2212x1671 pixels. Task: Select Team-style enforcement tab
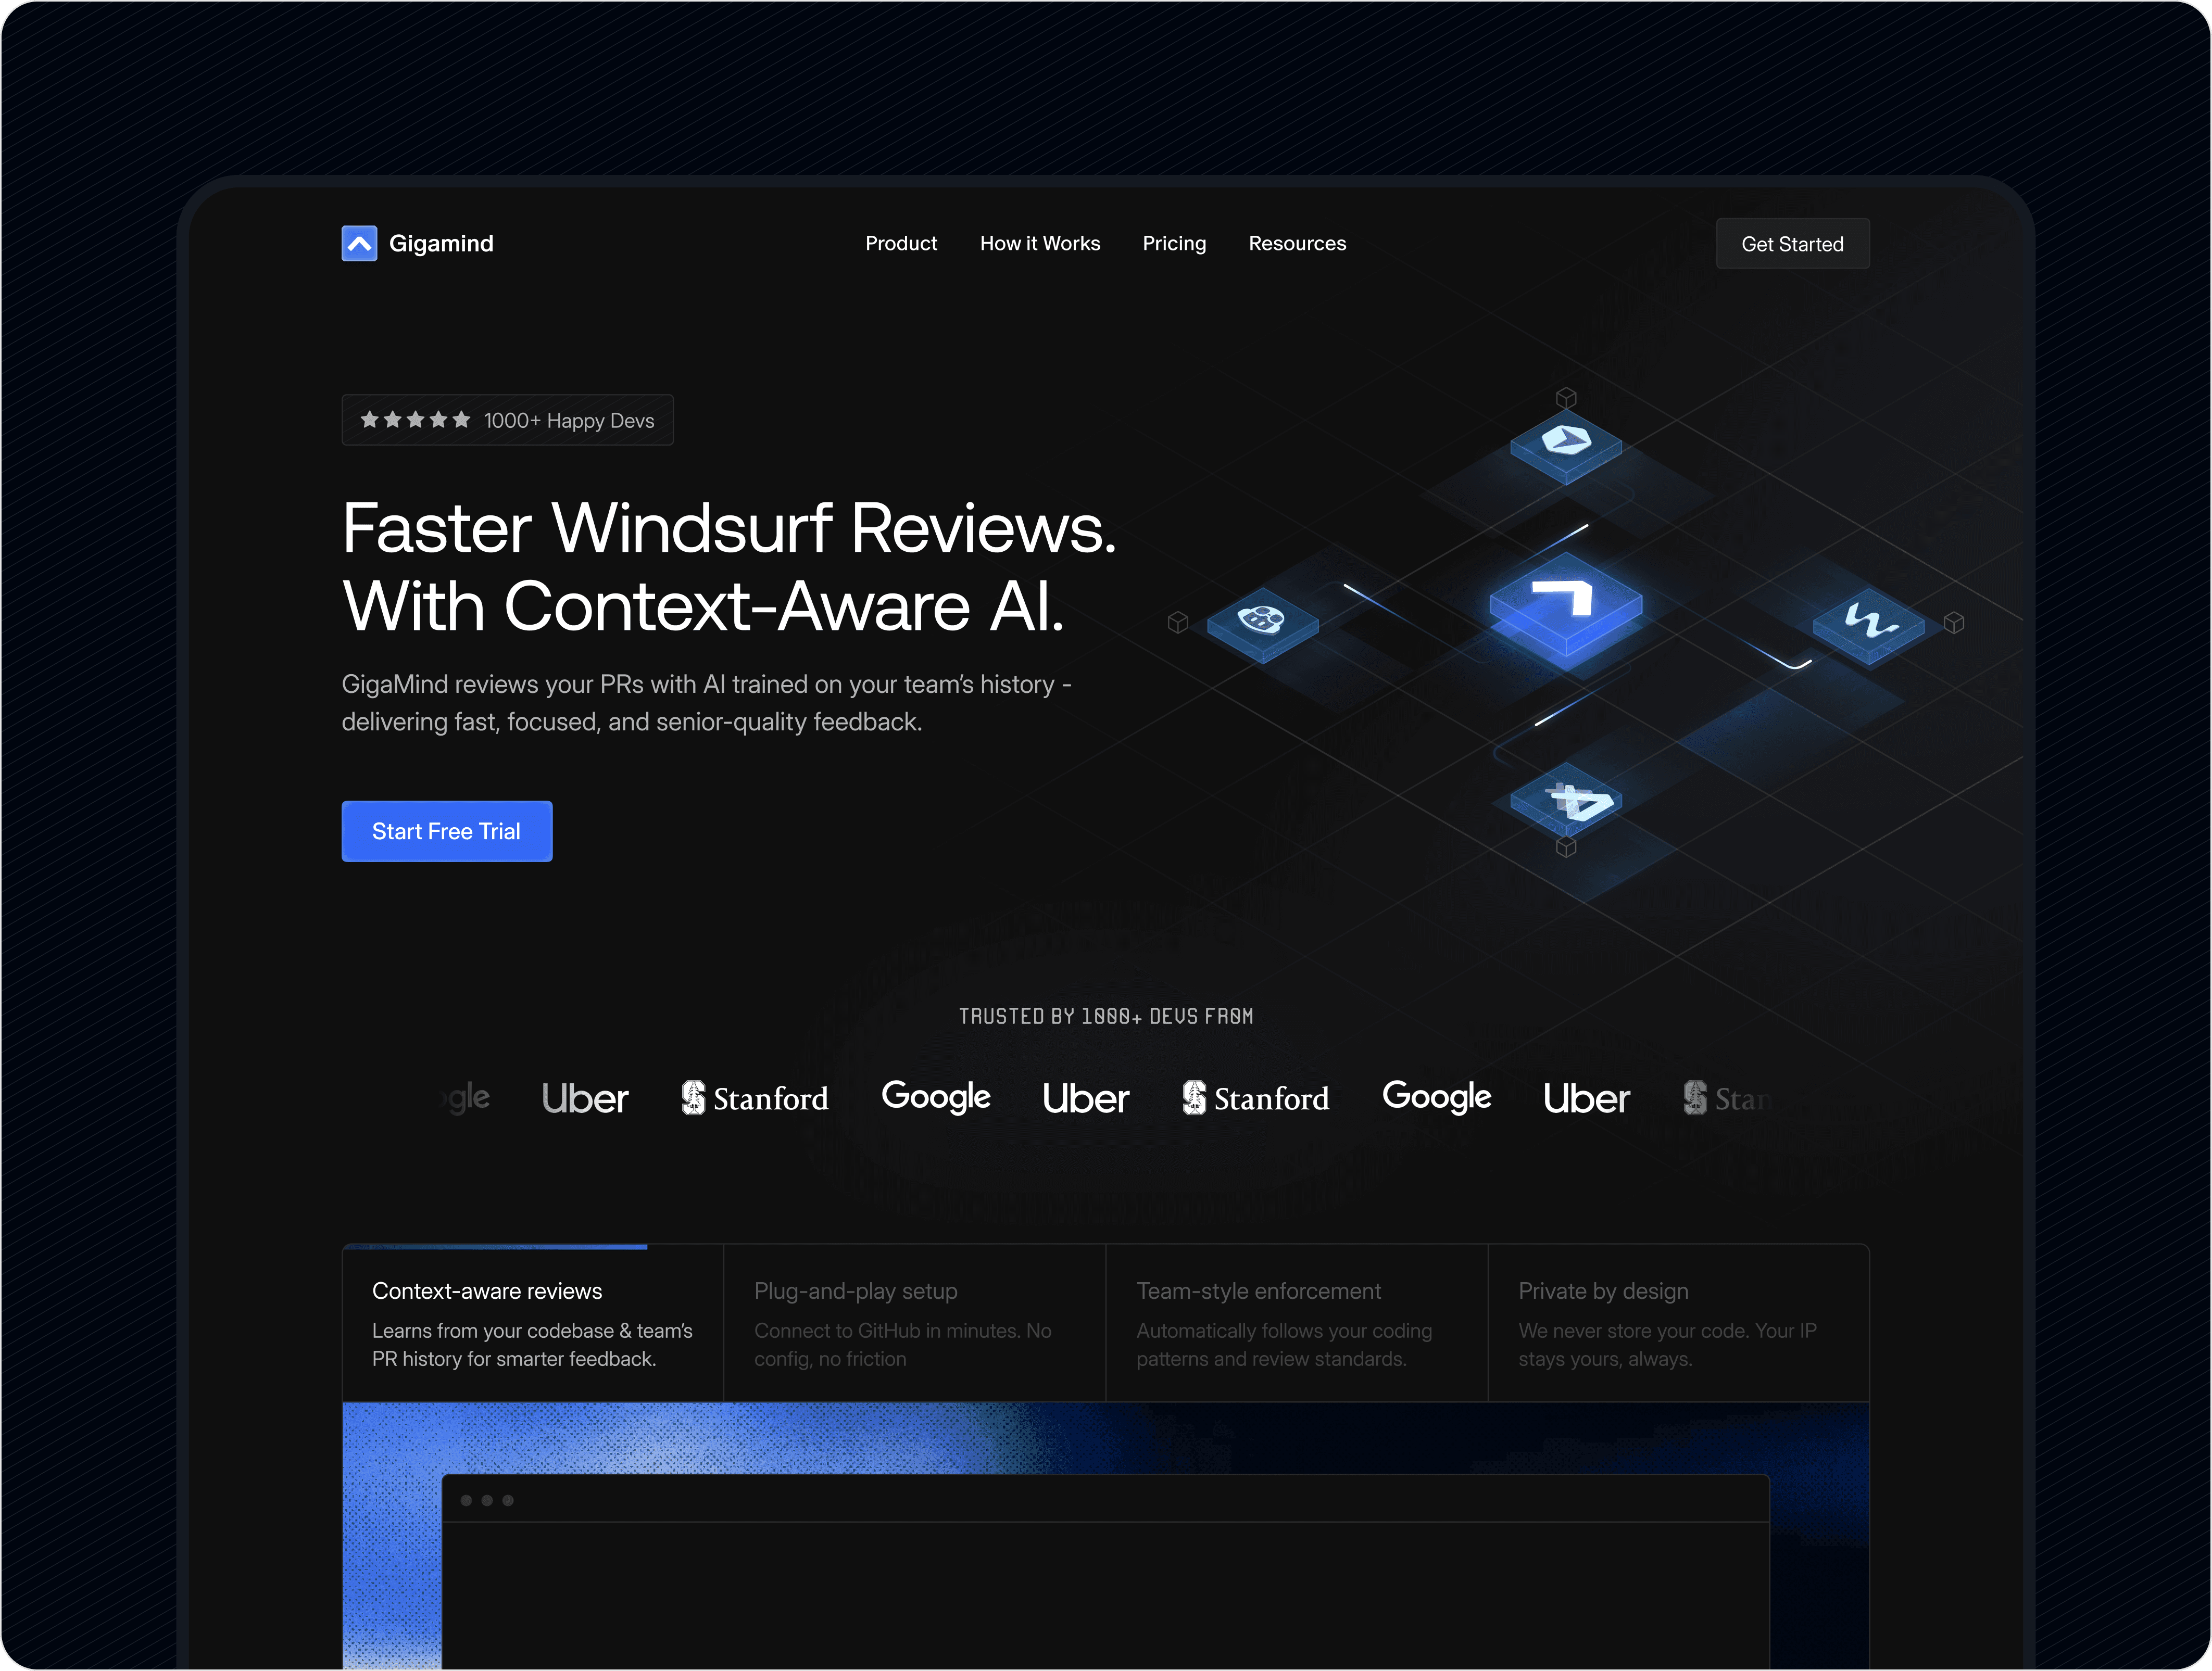pyautogui.click(x=1296, y=1323)
